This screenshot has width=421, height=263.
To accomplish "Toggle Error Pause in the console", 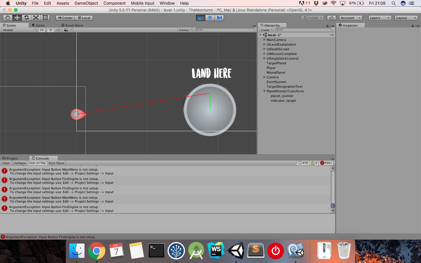I will pos(56,163).
